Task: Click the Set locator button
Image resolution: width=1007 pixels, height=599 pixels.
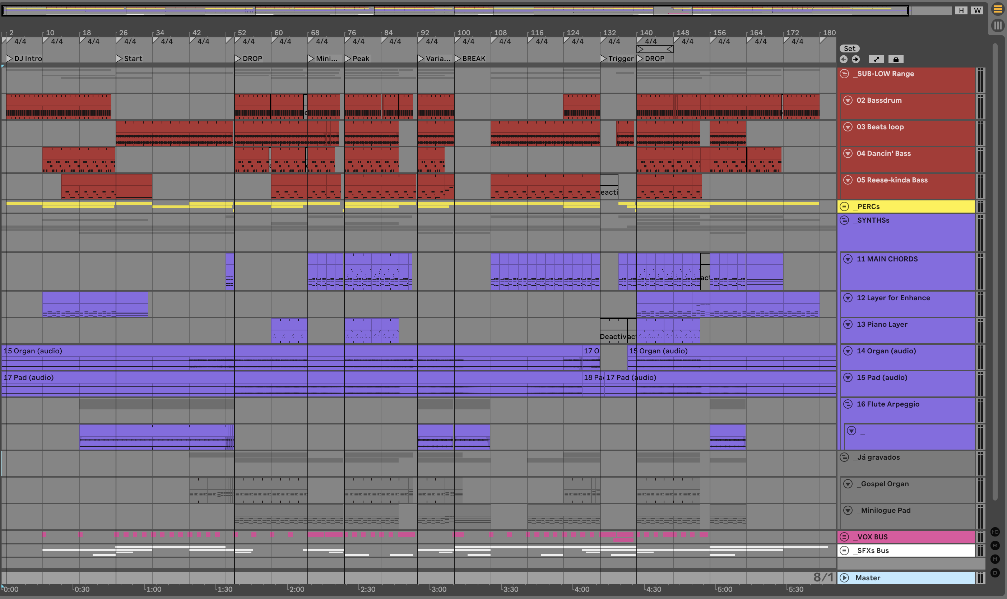Action: [x=850, y=48]
